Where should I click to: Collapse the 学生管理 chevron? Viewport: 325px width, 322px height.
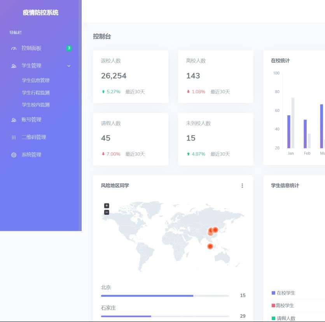pyautogui.click(x=69, y=66)
